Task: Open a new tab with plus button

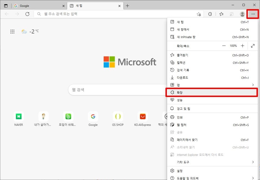Action: click(x=127, y=6)
